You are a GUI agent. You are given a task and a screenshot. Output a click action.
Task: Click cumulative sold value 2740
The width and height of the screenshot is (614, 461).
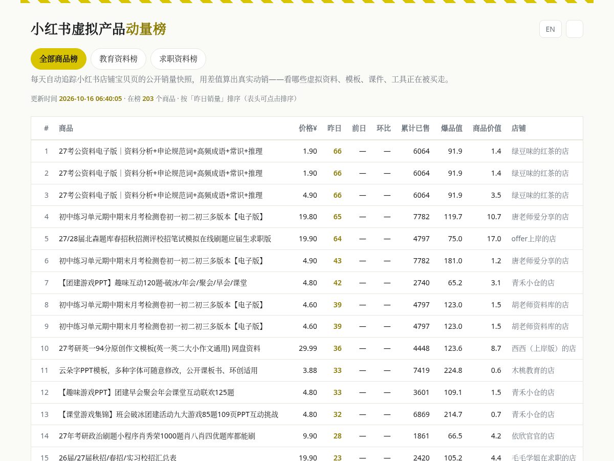(x=422, y=283)
